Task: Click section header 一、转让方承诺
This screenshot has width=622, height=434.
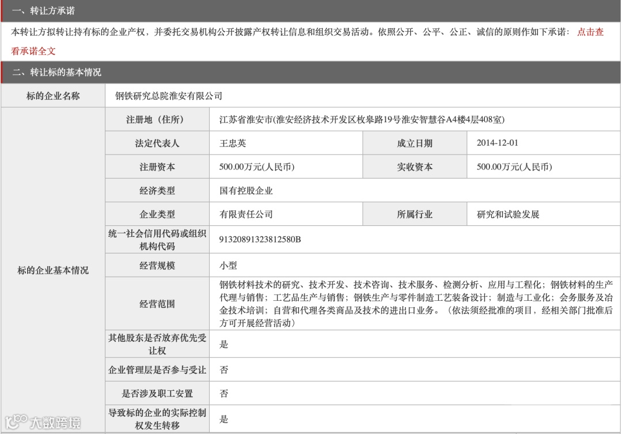Action: 44,11
